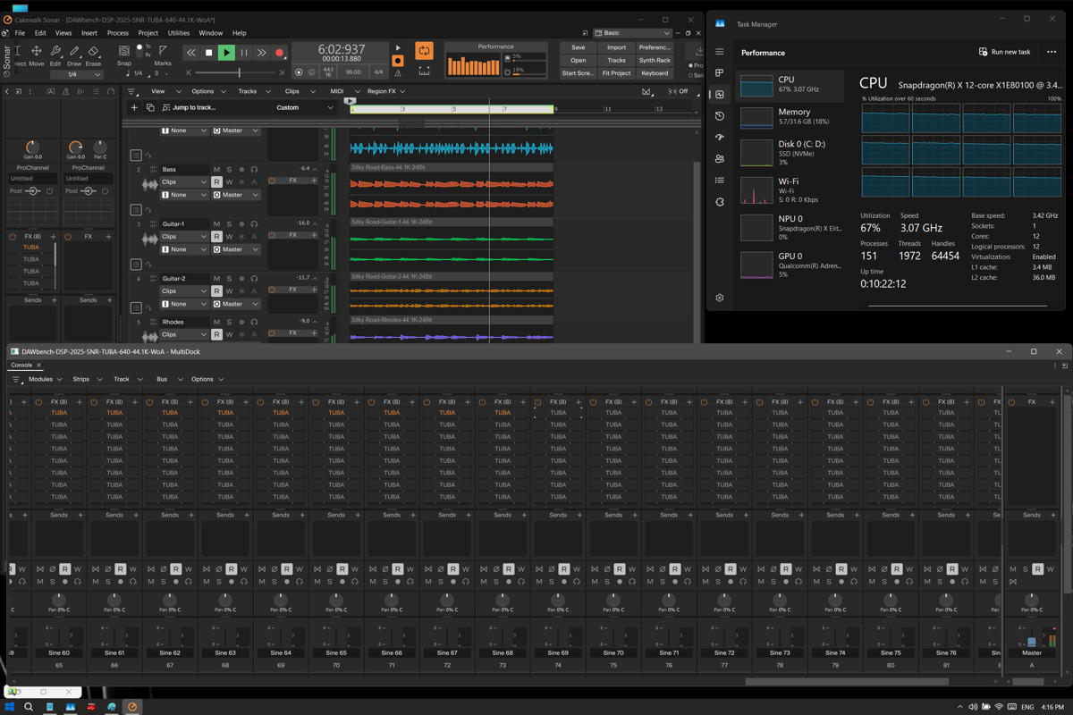Click the add track plus icon
This screenshot has height=715, width=1073.
pyautogui.click(x=134, y=107)
